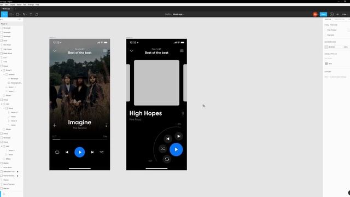This screenshot has width=350, height=197.
Task: Click the Music app file tab
Action: [x=6, y=9]
